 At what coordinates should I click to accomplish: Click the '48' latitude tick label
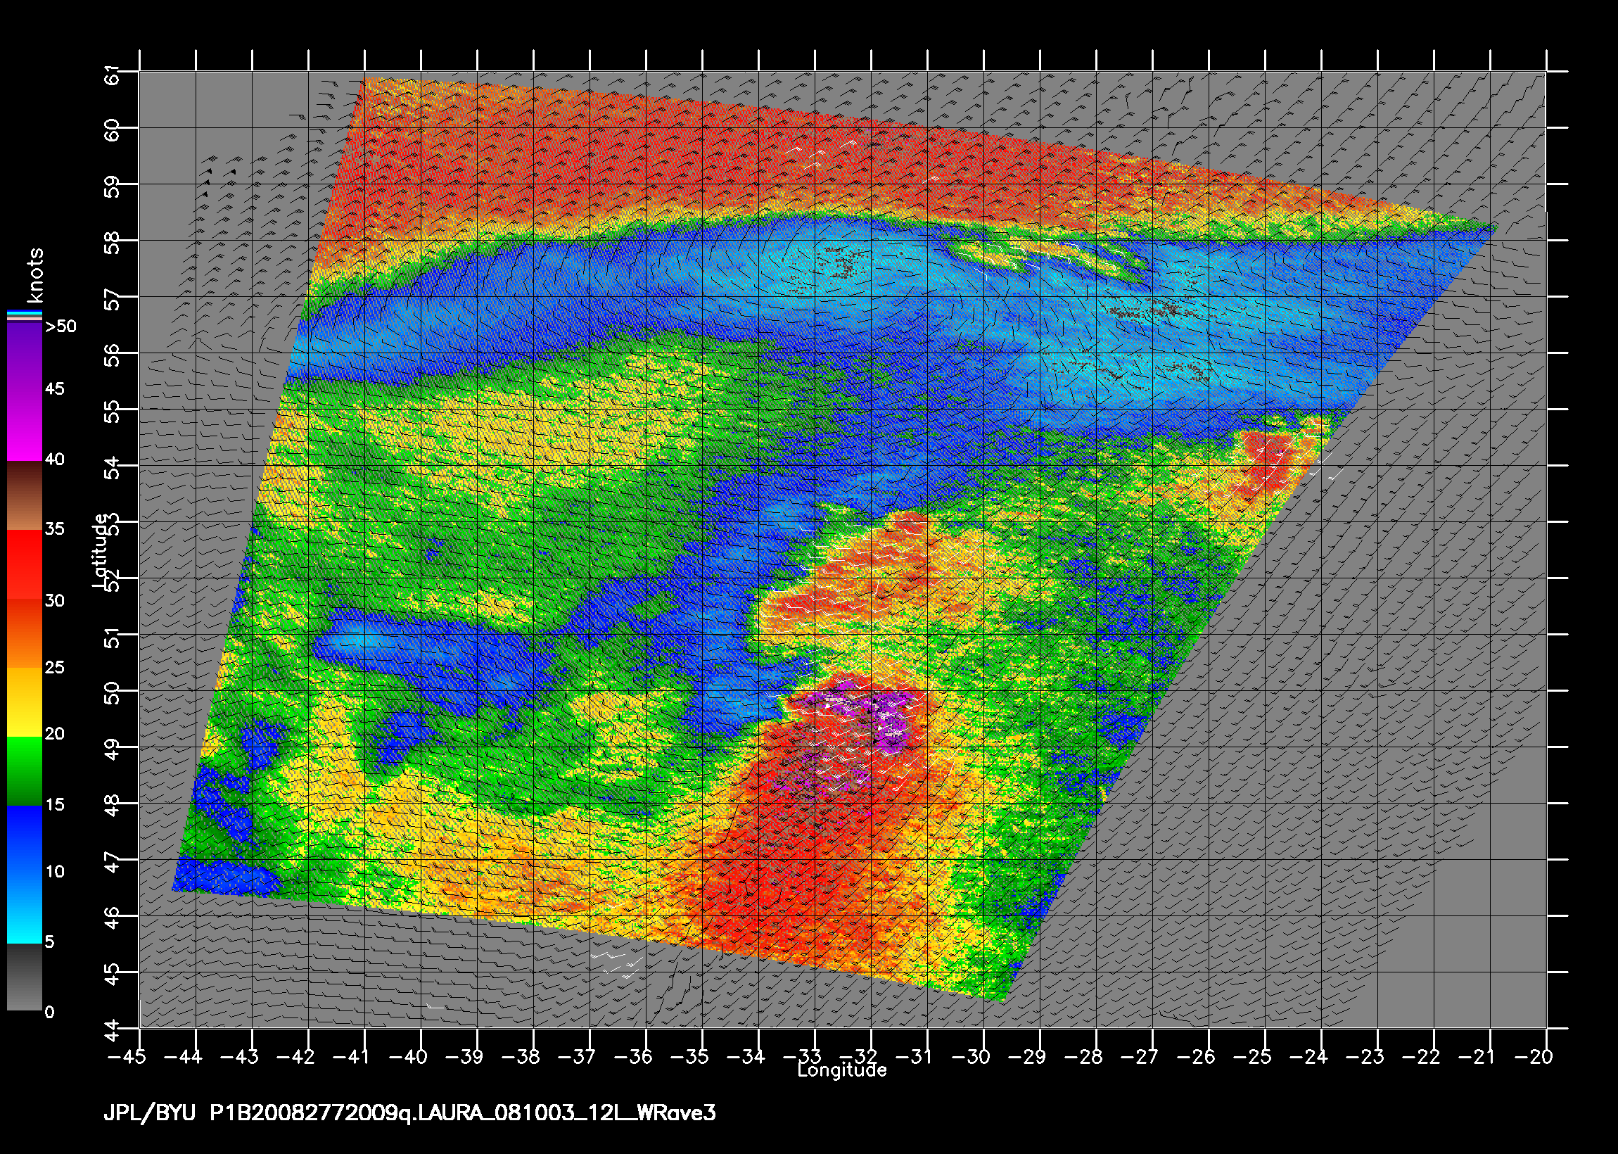112,806
